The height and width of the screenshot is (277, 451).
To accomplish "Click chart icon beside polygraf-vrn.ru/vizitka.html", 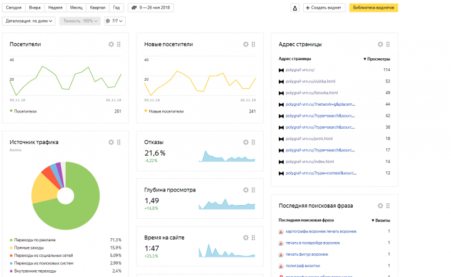I will (x=281, y=81).
